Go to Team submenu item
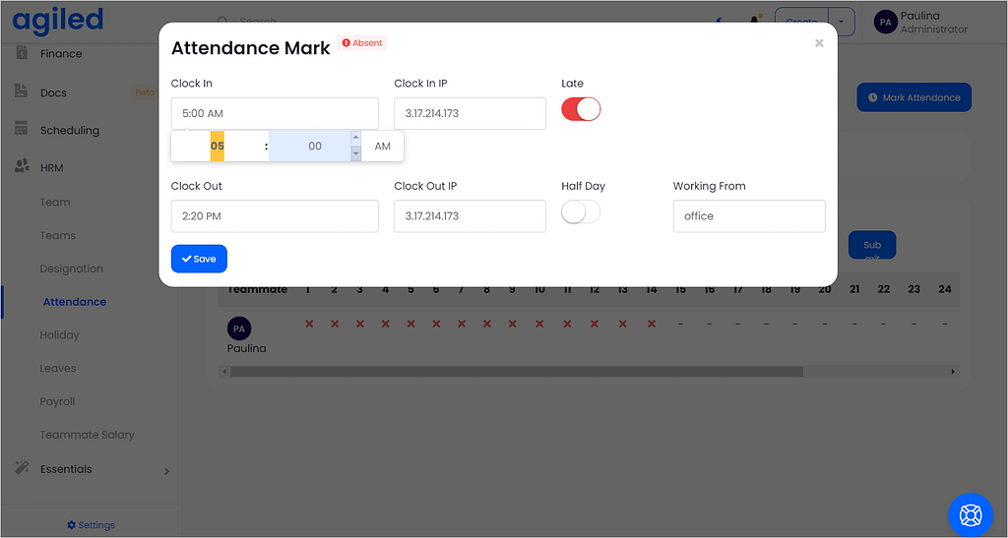The height and width of the screenshot is (538, 1008). (x=55, y=203)
